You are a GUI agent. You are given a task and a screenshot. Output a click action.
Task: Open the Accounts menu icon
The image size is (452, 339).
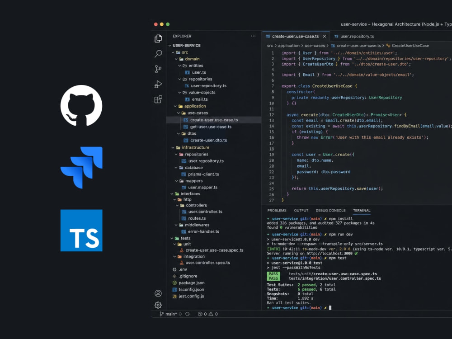[158, 293]
